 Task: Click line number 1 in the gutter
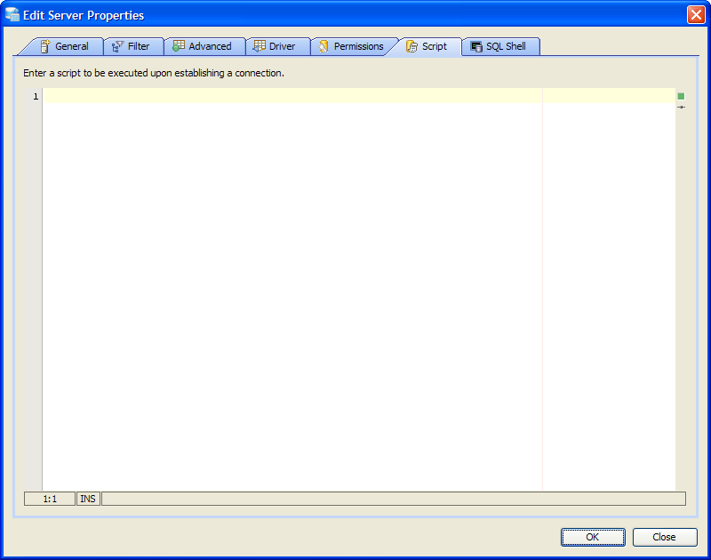(36, 97)
